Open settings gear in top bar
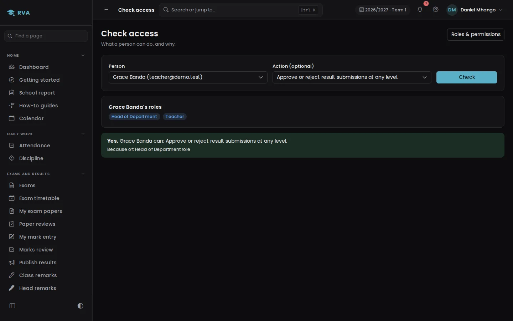 [x=435, y=10]
